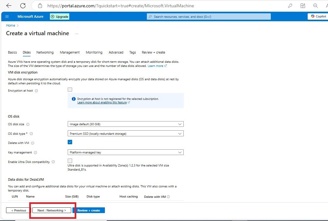Image resolution: width=328 pixels, height=221 pixels.
Task: Toggle the Encryption at host checkbox
Action: pos(70,89)
